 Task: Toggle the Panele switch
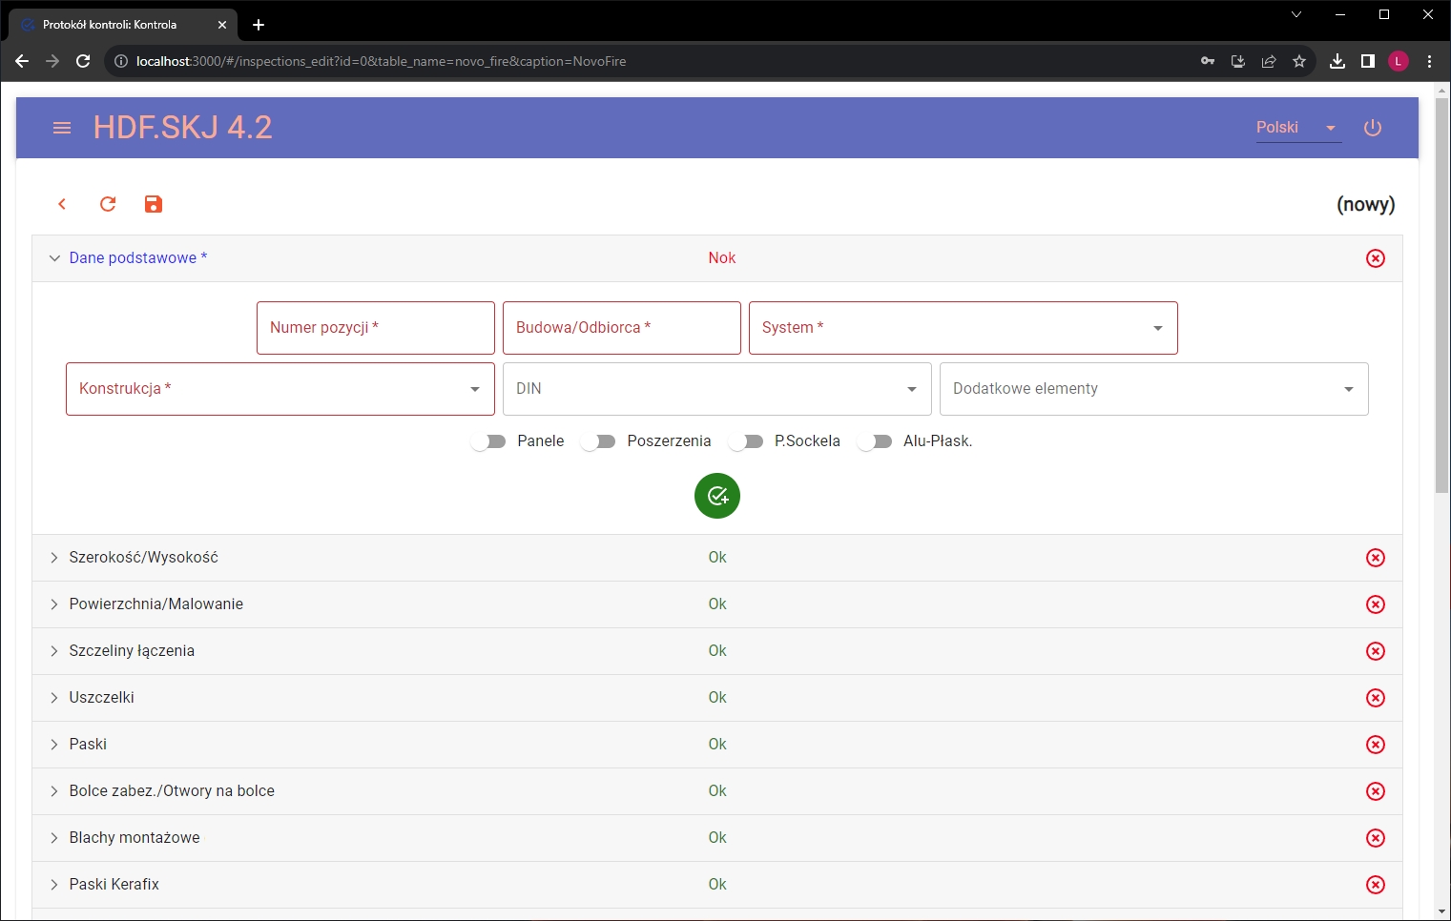pos(488,441)
